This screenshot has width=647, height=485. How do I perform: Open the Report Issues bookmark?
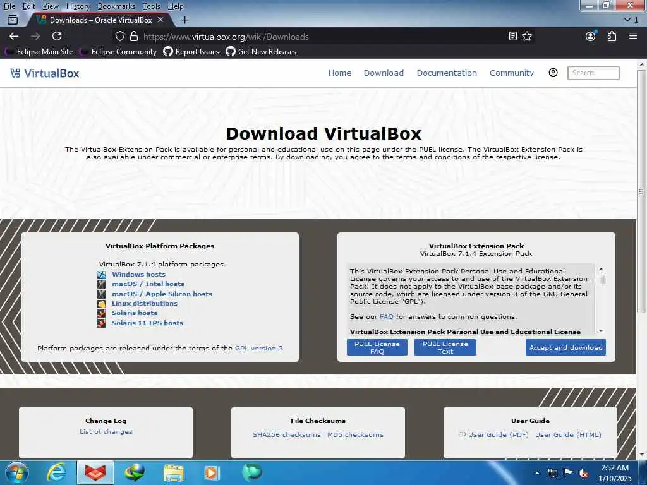coord(191,52)
